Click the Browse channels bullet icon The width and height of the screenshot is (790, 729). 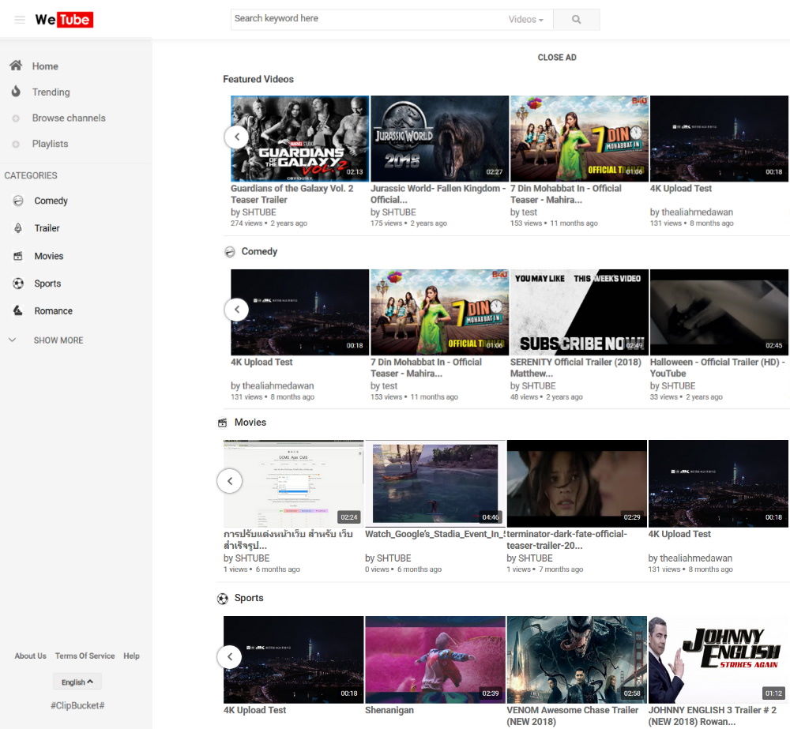tap(16, 118)
